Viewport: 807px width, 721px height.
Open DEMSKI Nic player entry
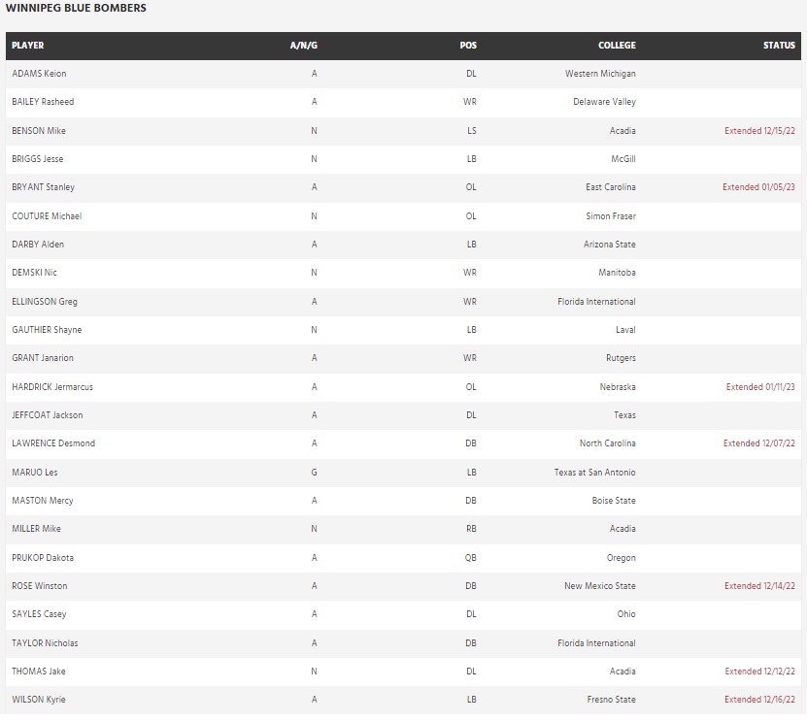35,273
